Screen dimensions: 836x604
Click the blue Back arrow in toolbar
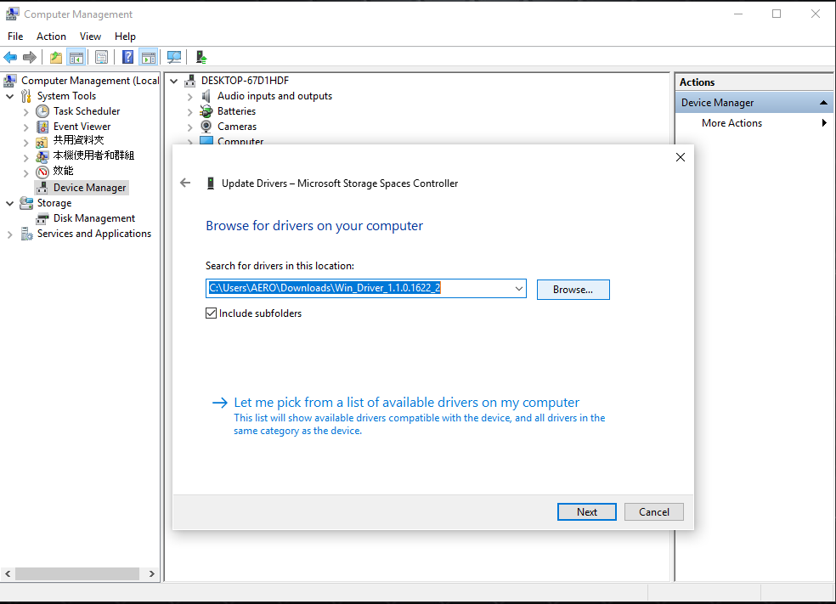(x=10, y=57)
